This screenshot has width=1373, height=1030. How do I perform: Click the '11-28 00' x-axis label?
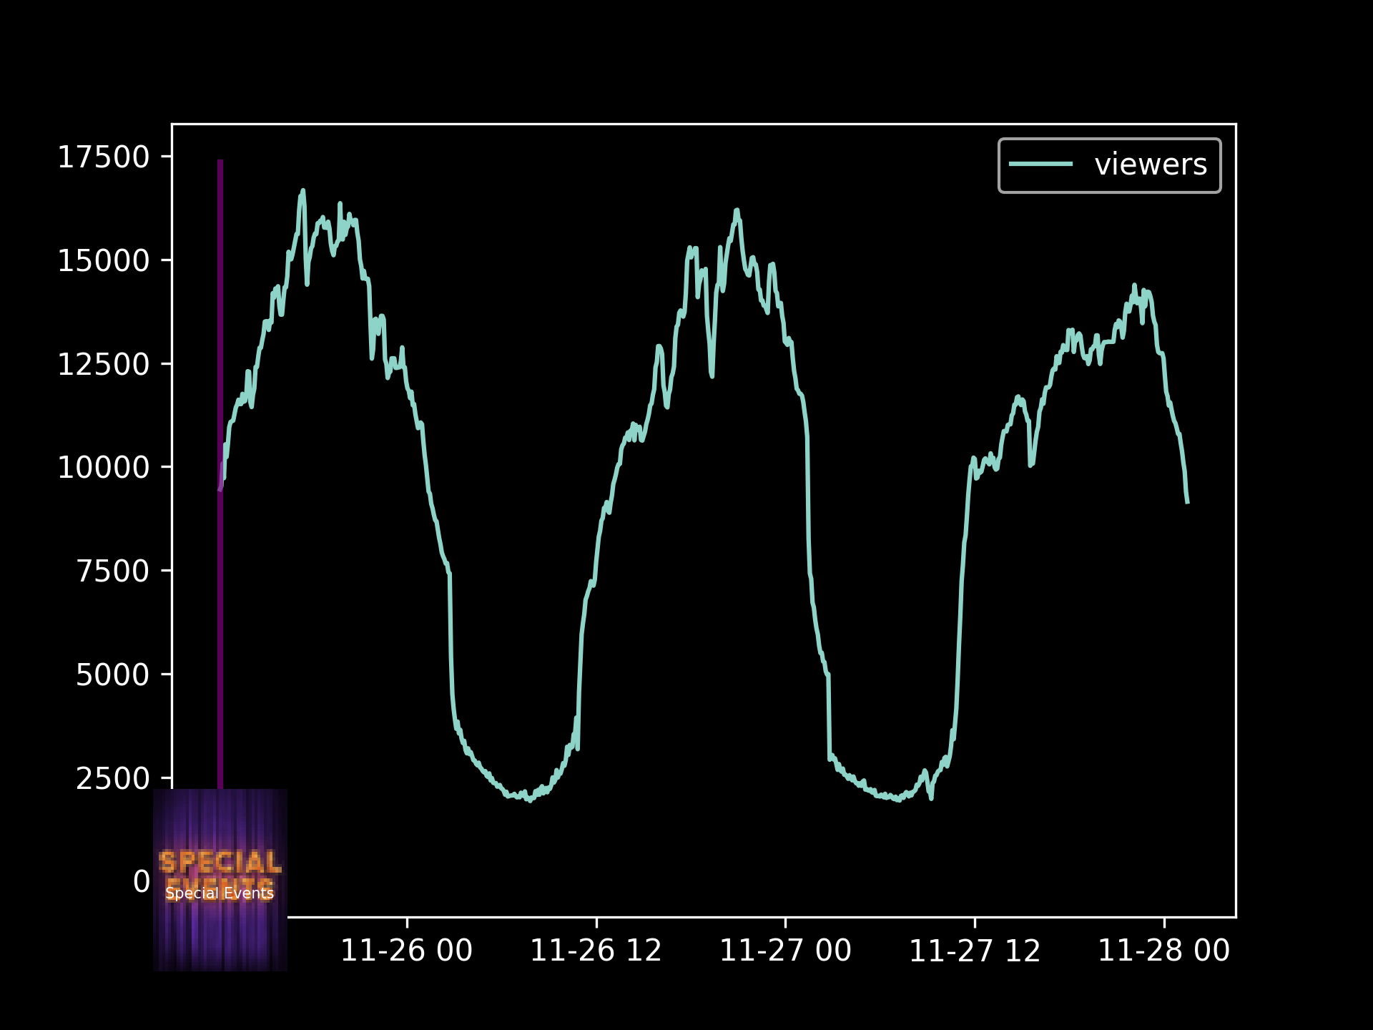(x=1163, y=951)
